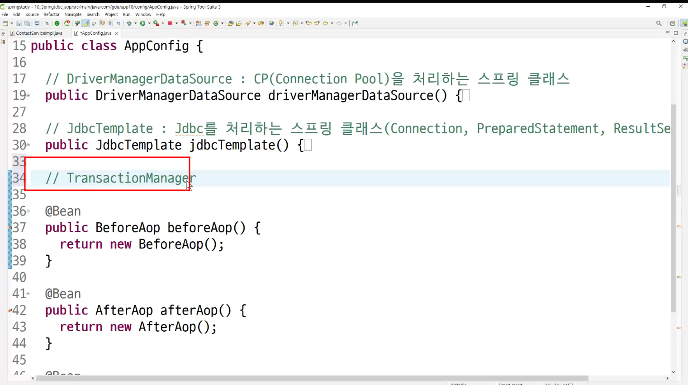Click the Save All icon
688x385 pixels.
click(x=27, y=23)
